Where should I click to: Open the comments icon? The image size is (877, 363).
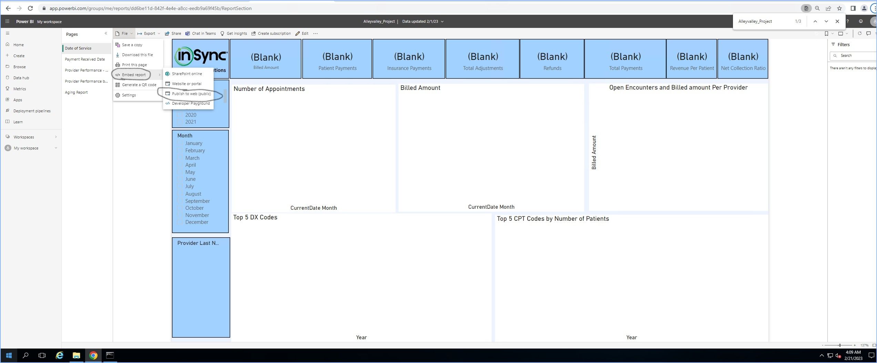coord(868,33)
